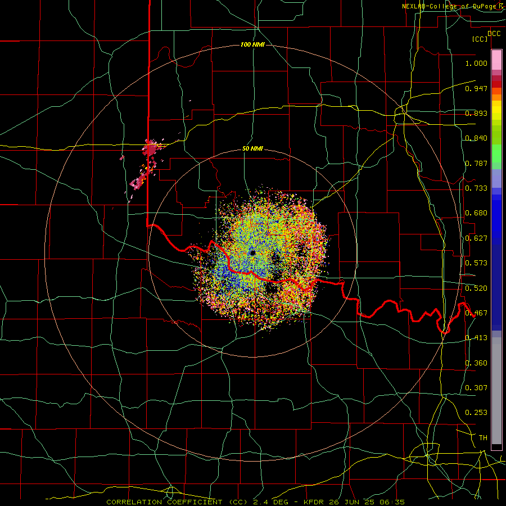506x506 pixels.
Task: Click the "TH" threshold label on the scale
Action: pos(483,438)
